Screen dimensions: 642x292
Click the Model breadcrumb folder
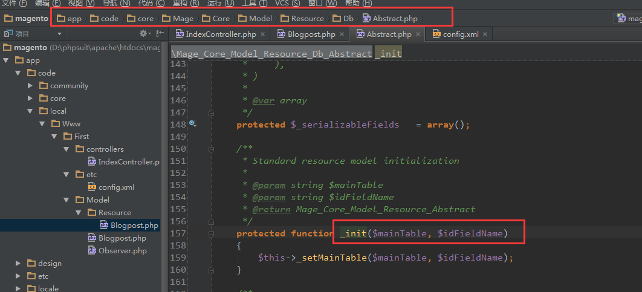tap(255, 18)
